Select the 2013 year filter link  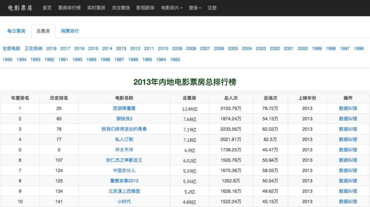tap(121, 48)
